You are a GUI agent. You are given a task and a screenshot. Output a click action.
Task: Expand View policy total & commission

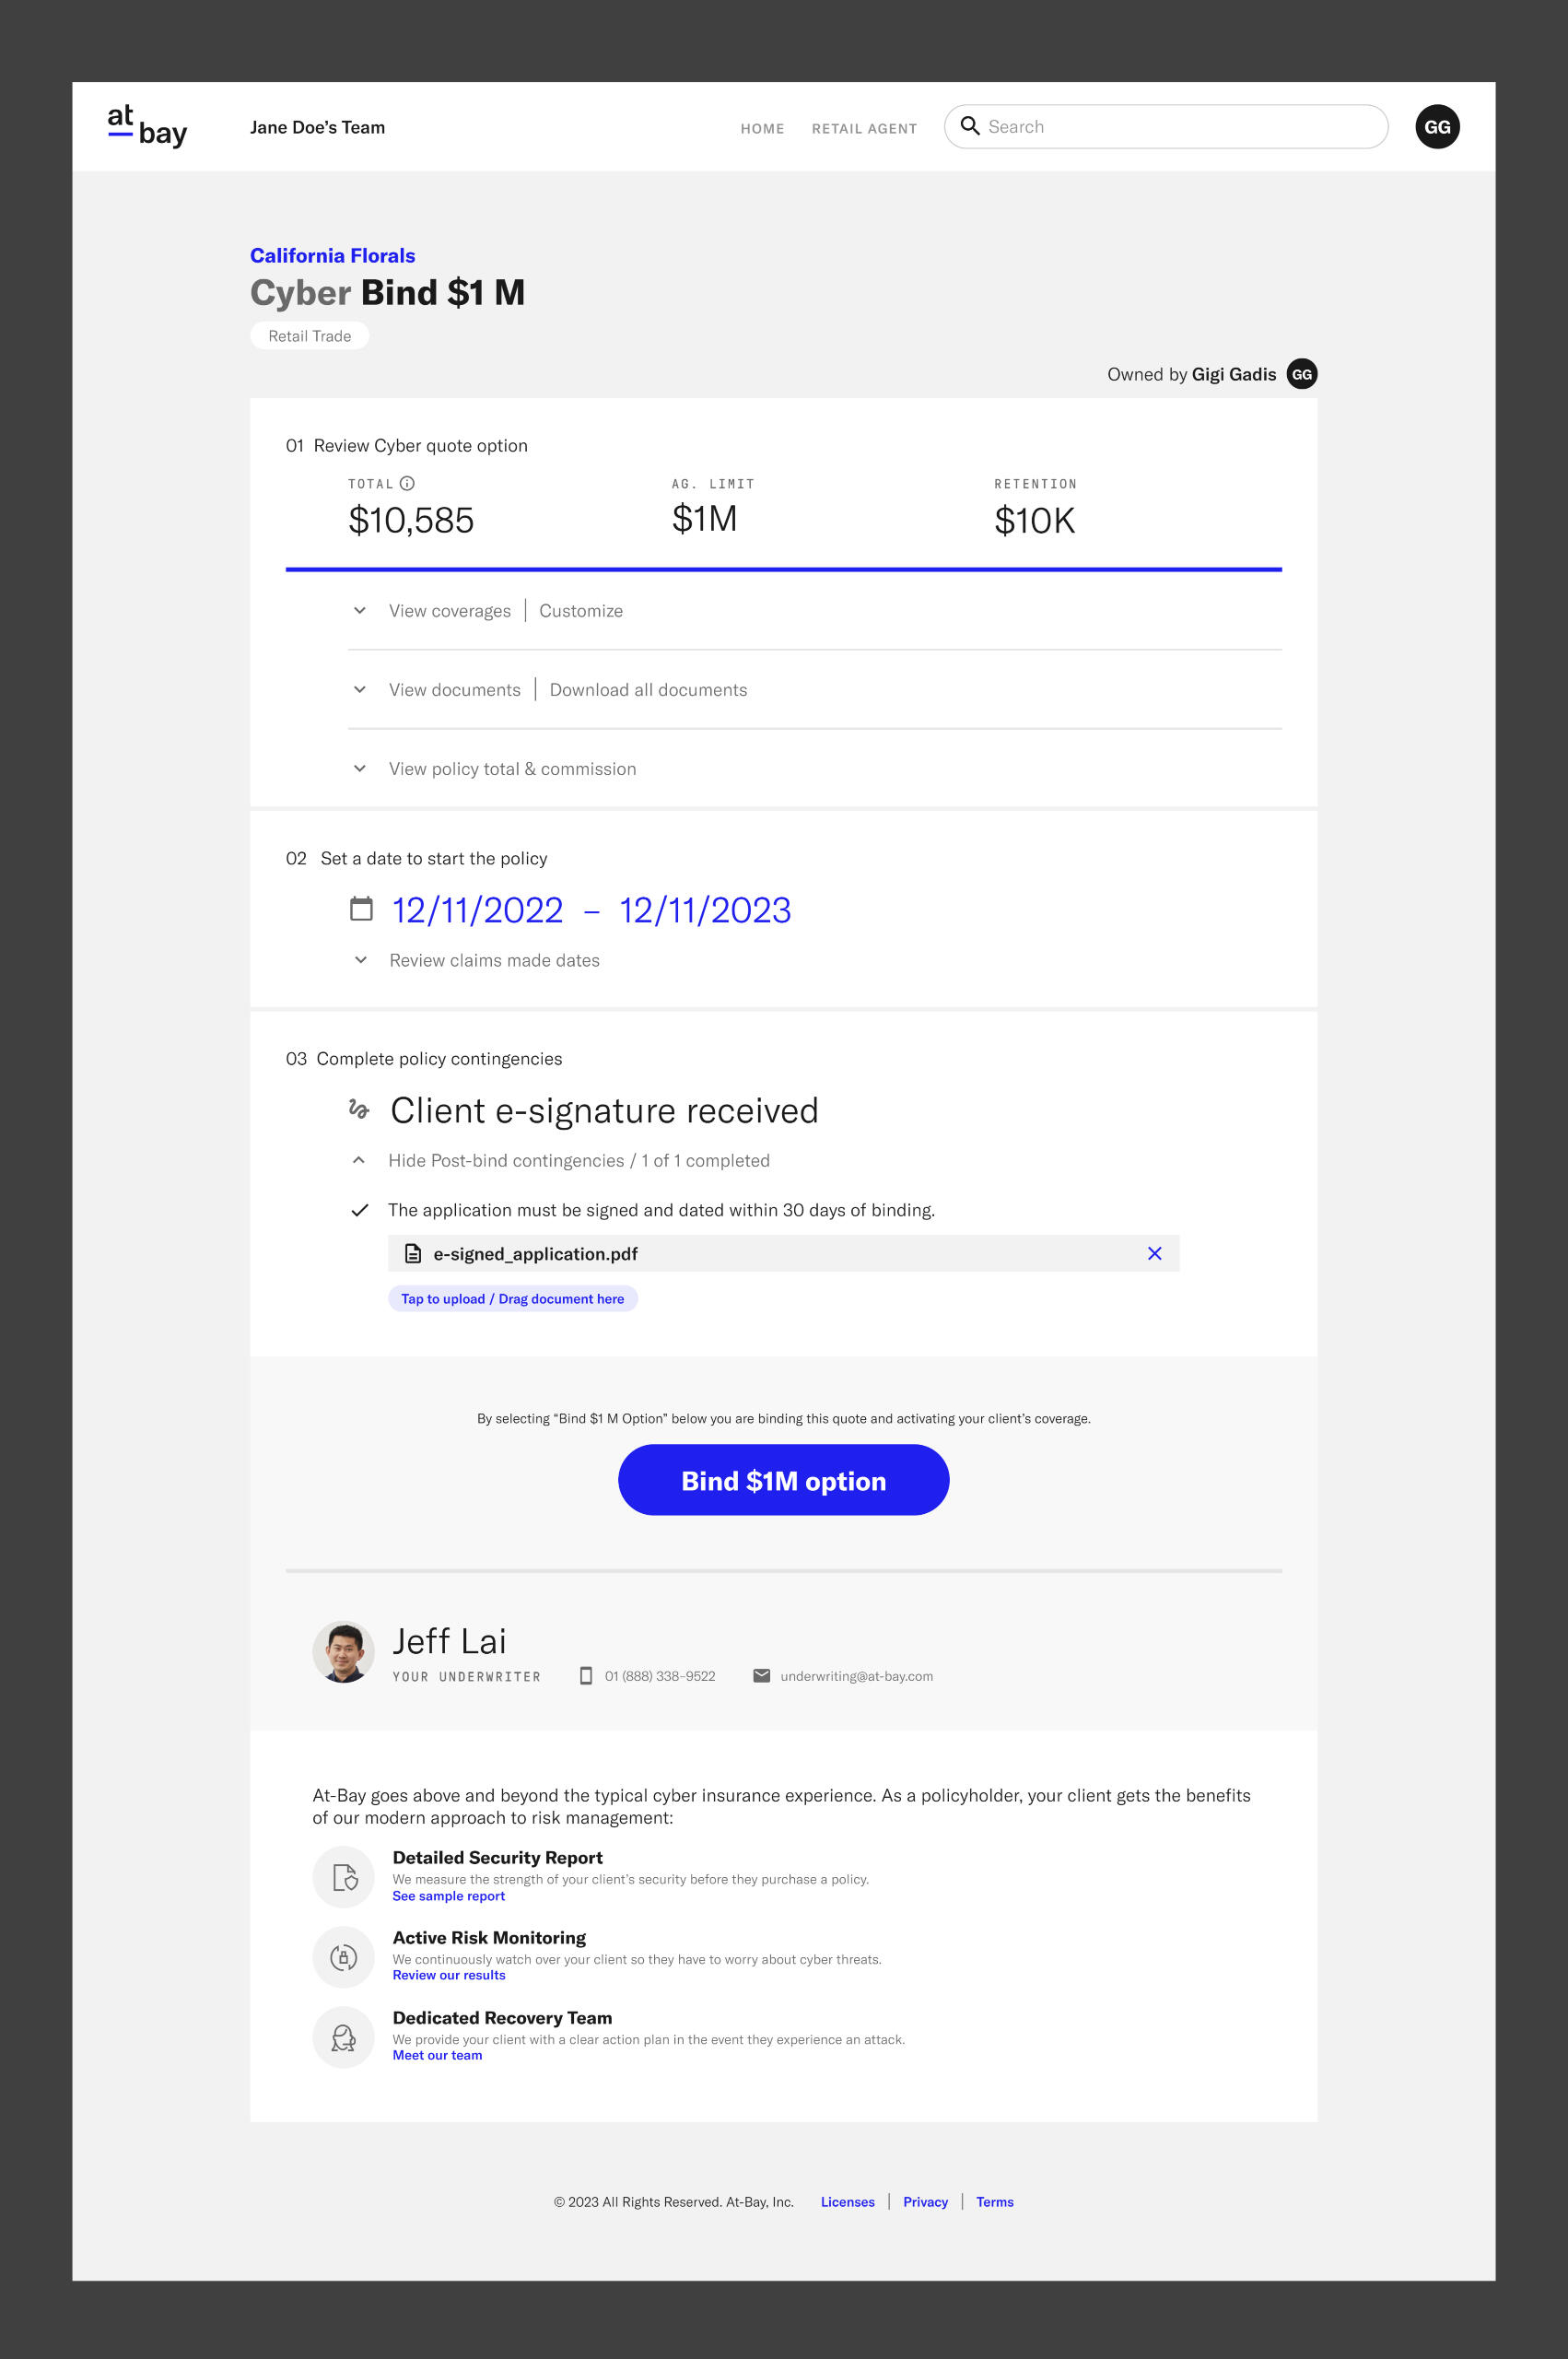point(360,768)
